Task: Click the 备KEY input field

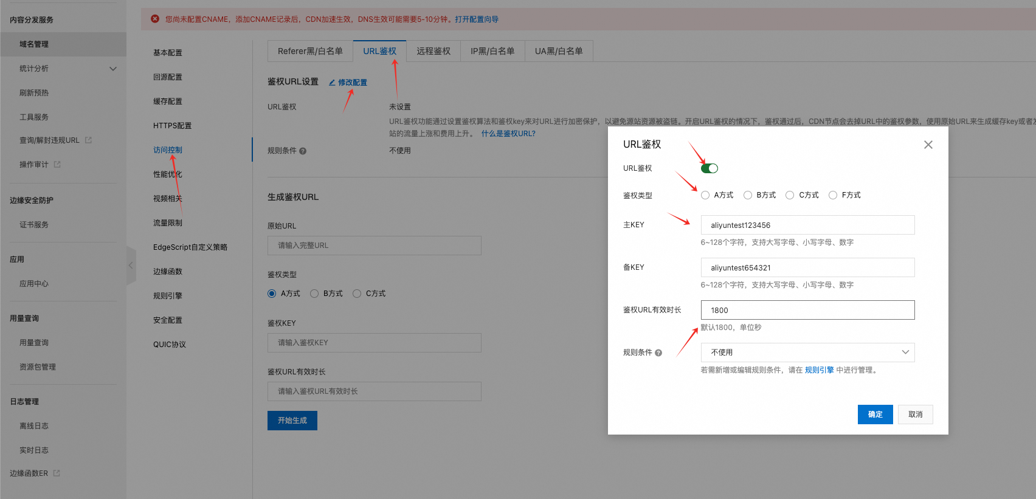Action: 807,267
